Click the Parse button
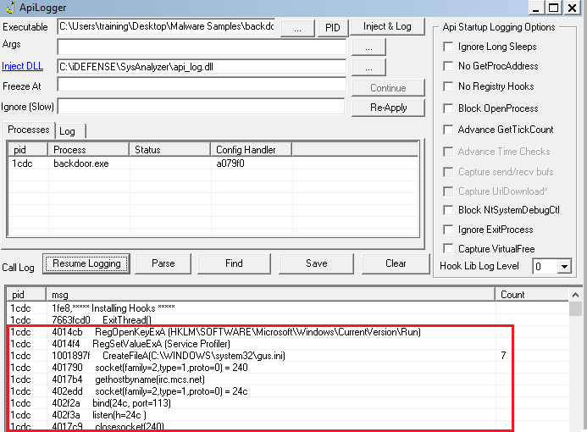The image size is (587, 432). [163, 263]
